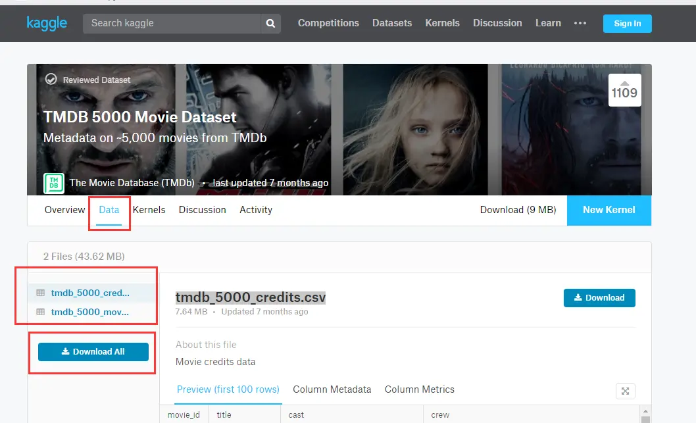This screenshot has width=696, height=423.
Task: Click the preview table scrollbar up arrow
Action: click(646, 411)
